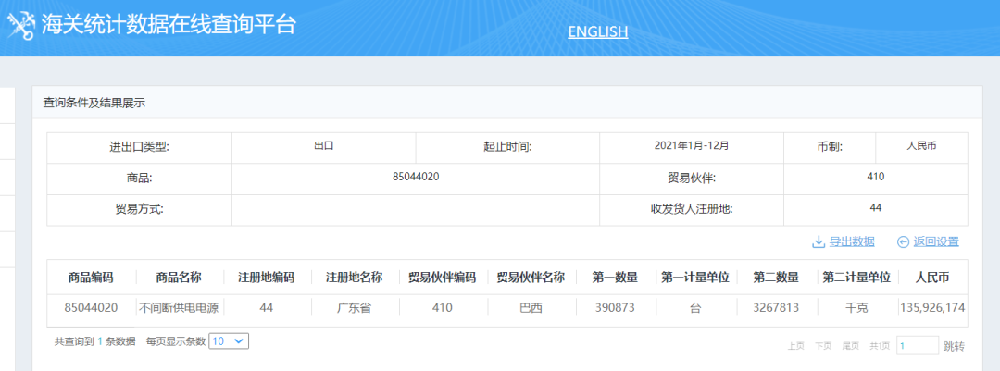The width and height of the screenshot is (1000, 371).
Task: Click the 人民币 currency value in conditions
Action: 921,145
